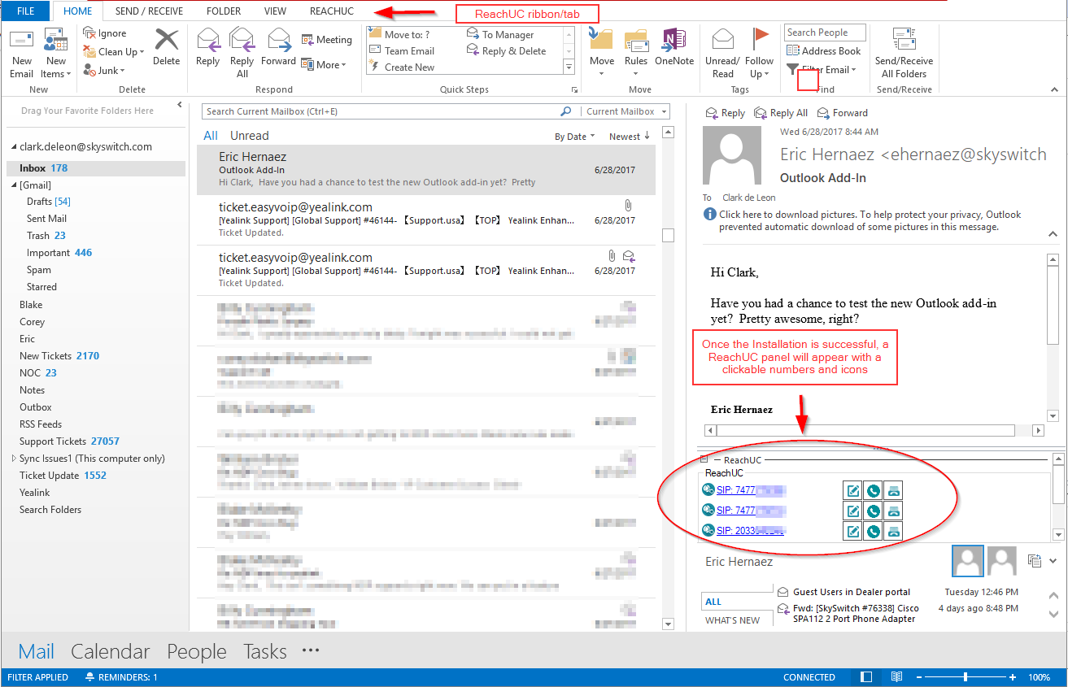The height and width of the screenshot is (687, 1068).
Task: Open the More respond options dropdown
Action: click(x=324, y=64)
